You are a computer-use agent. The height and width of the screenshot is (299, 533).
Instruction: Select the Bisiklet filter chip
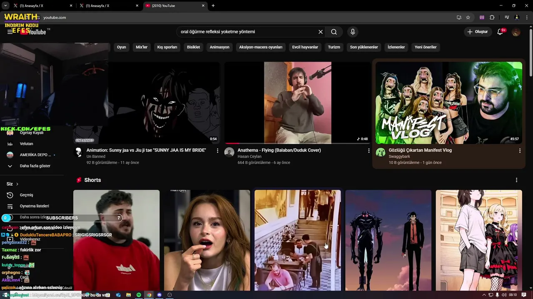click(x=193, y=47)
